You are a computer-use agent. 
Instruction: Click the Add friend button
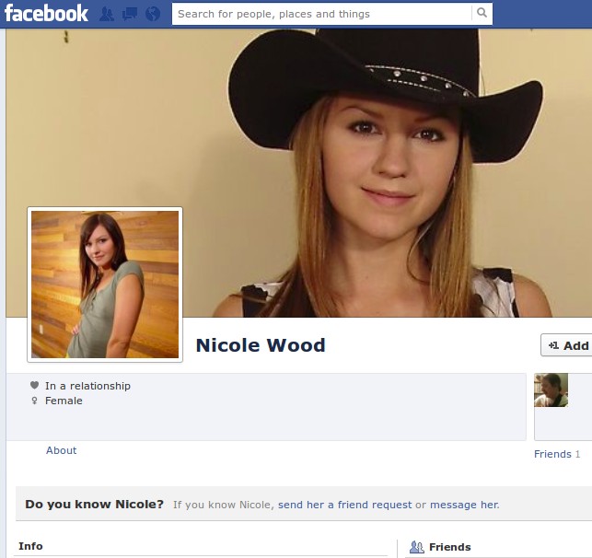coord(566,345)
